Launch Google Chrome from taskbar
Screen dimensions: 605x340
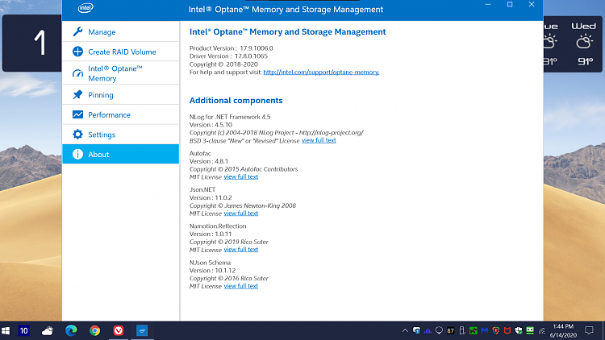pyautogui.click(x=95, y=331)
